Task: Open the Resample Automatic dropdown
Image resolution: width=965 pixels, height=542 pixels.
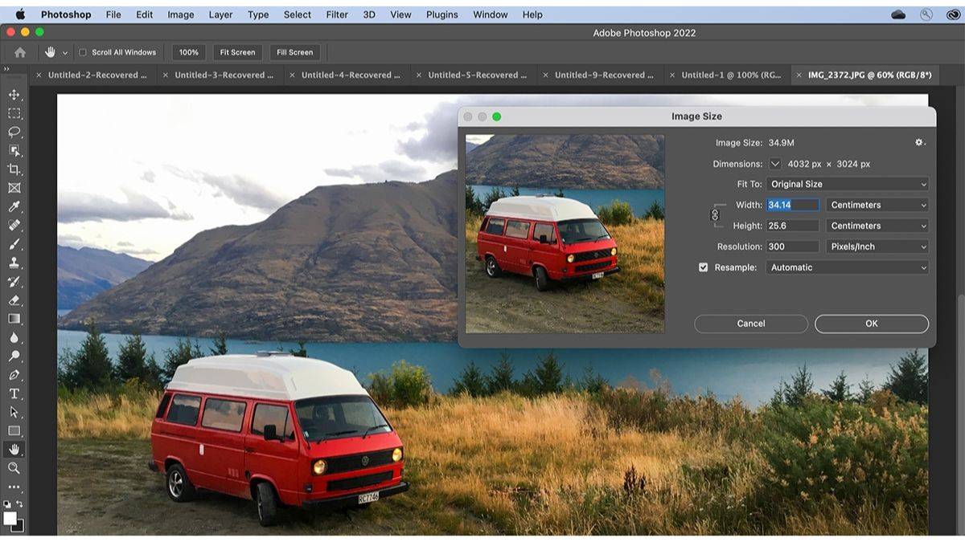Action: 848,267
